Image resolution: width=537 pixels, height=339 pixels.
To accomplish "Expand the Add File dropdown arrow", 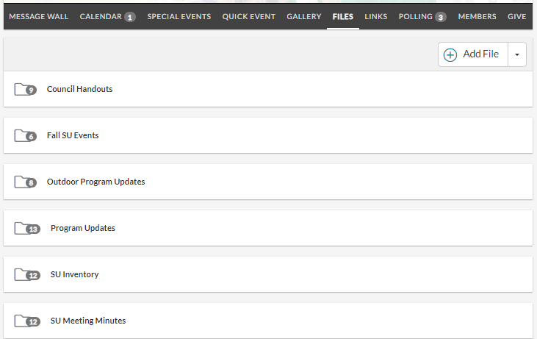I will 517,54.
